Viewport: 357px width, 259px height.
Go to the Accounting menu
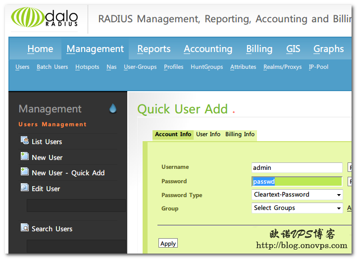tap(207, 49)
